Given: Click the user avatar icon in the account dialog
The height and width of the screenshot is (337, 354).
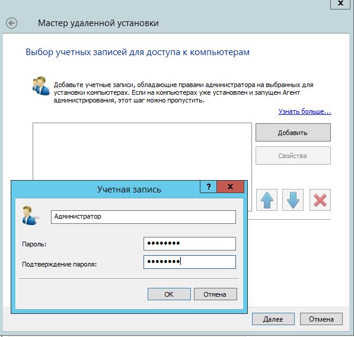Looking at the screenshot, I should click(30, 216).
